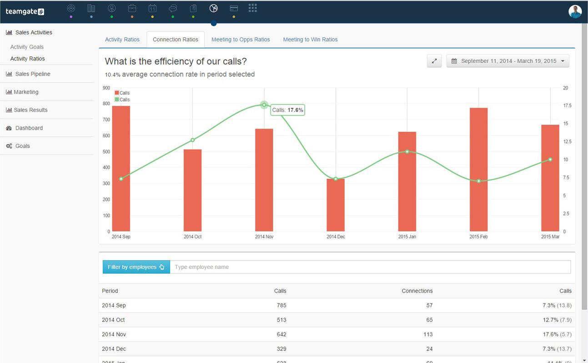The width and height of the screenshot is (588, 363).
Task: Click the Filter by employees button
Action: pyautogui.click(x=136, y=267)
